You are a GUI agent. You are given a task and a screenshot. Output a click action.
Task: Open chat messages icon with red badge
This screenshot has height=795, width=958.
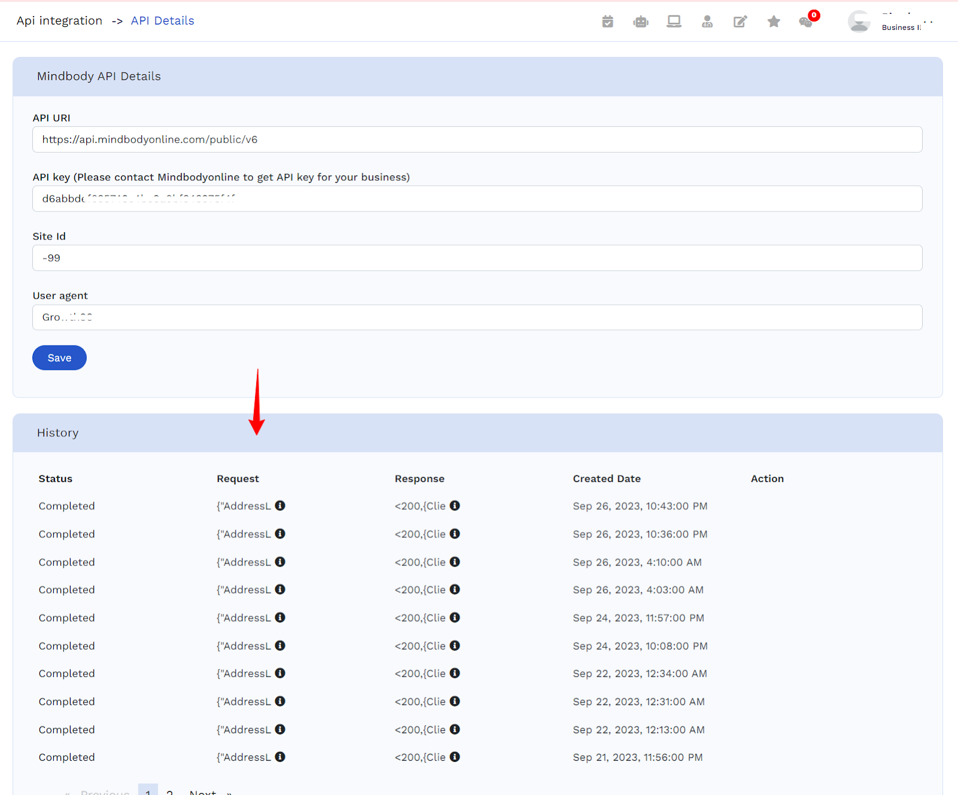pos(807,22)
